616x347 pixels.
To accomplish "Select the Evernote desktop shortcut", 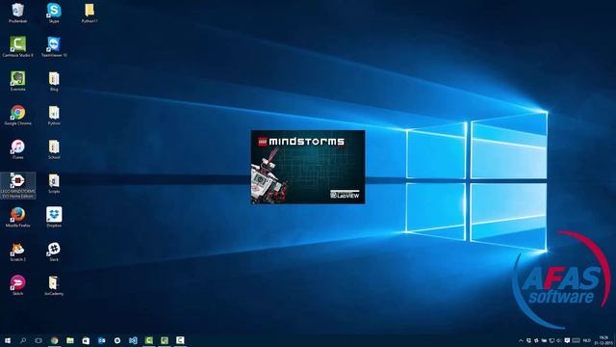I will point(17,81).
